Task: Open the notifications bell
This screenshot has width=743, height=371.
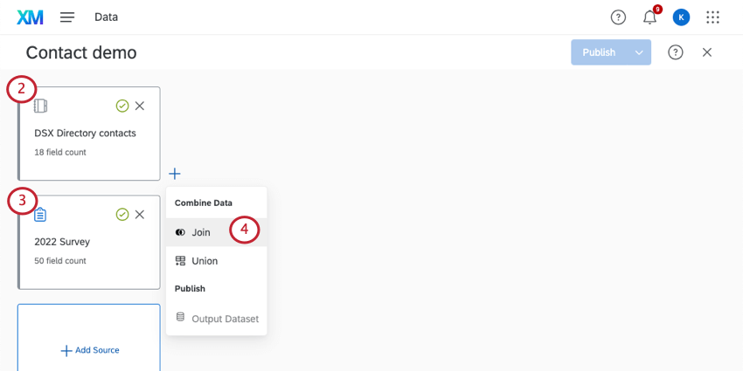Action: point(649,17)
